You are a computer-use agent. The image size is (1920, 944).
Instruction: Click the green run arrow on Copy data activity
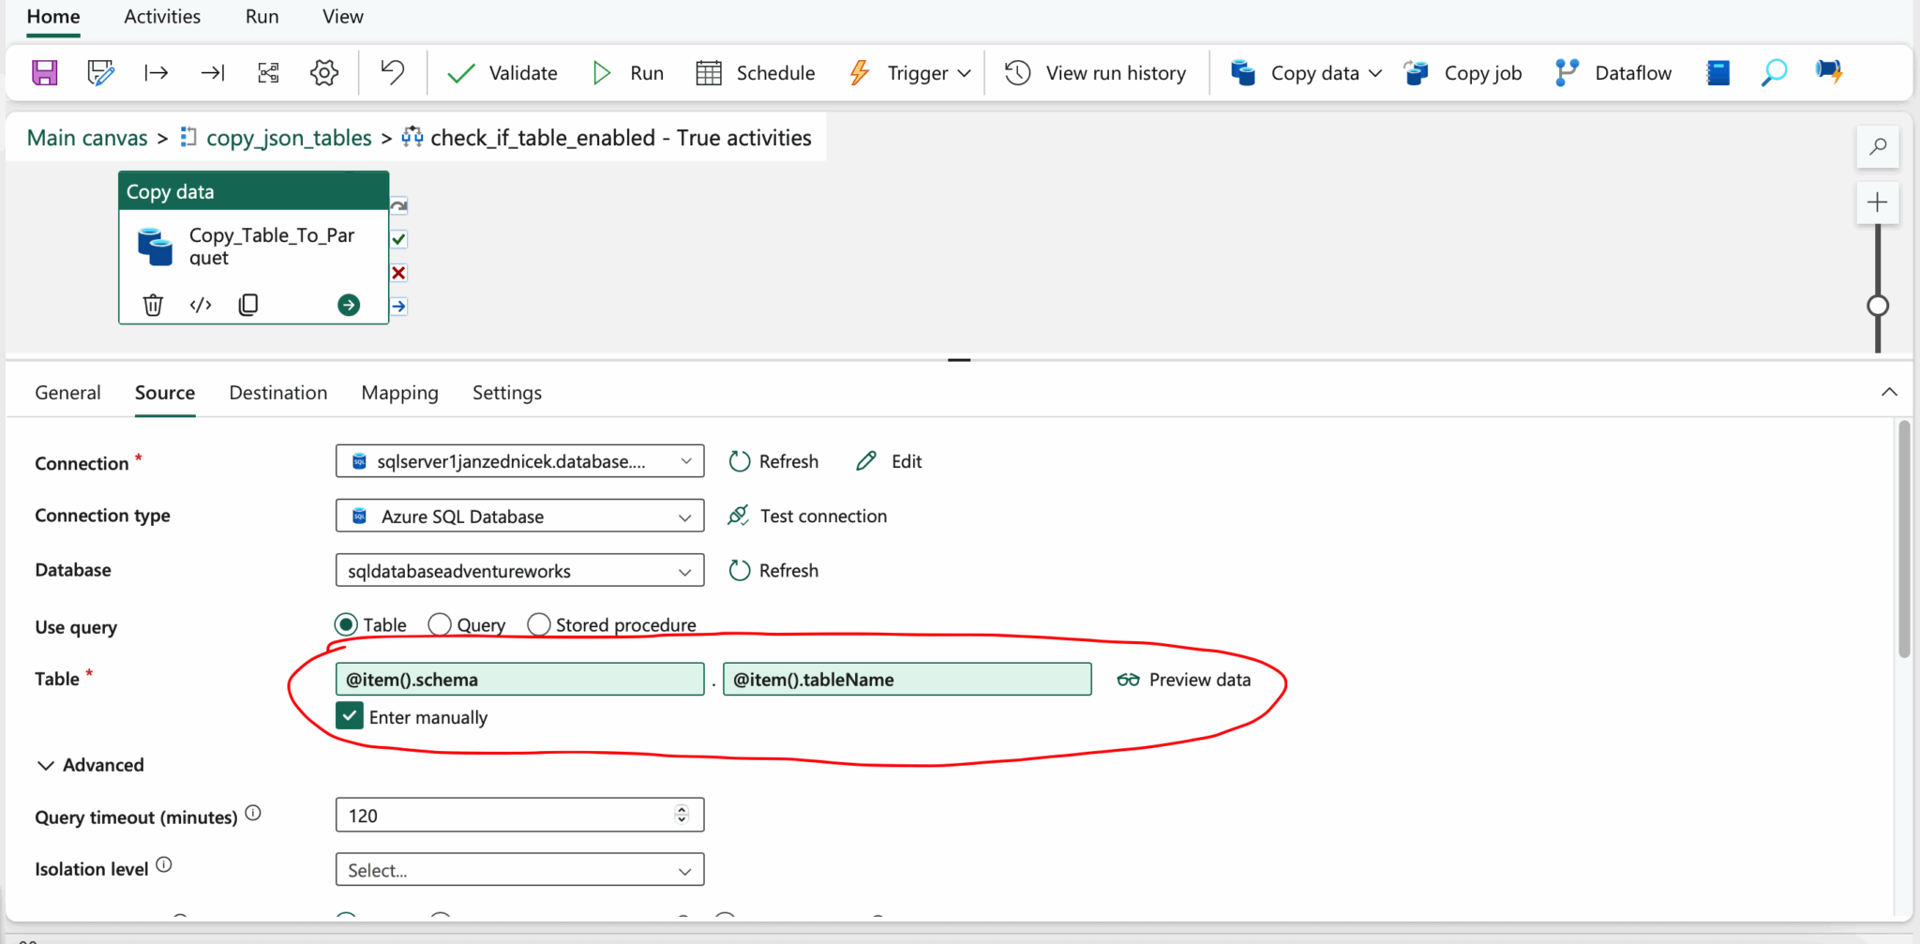point(349,305)
